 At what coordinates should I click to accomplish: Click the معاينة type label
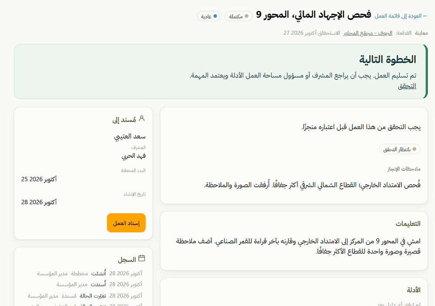422,33
